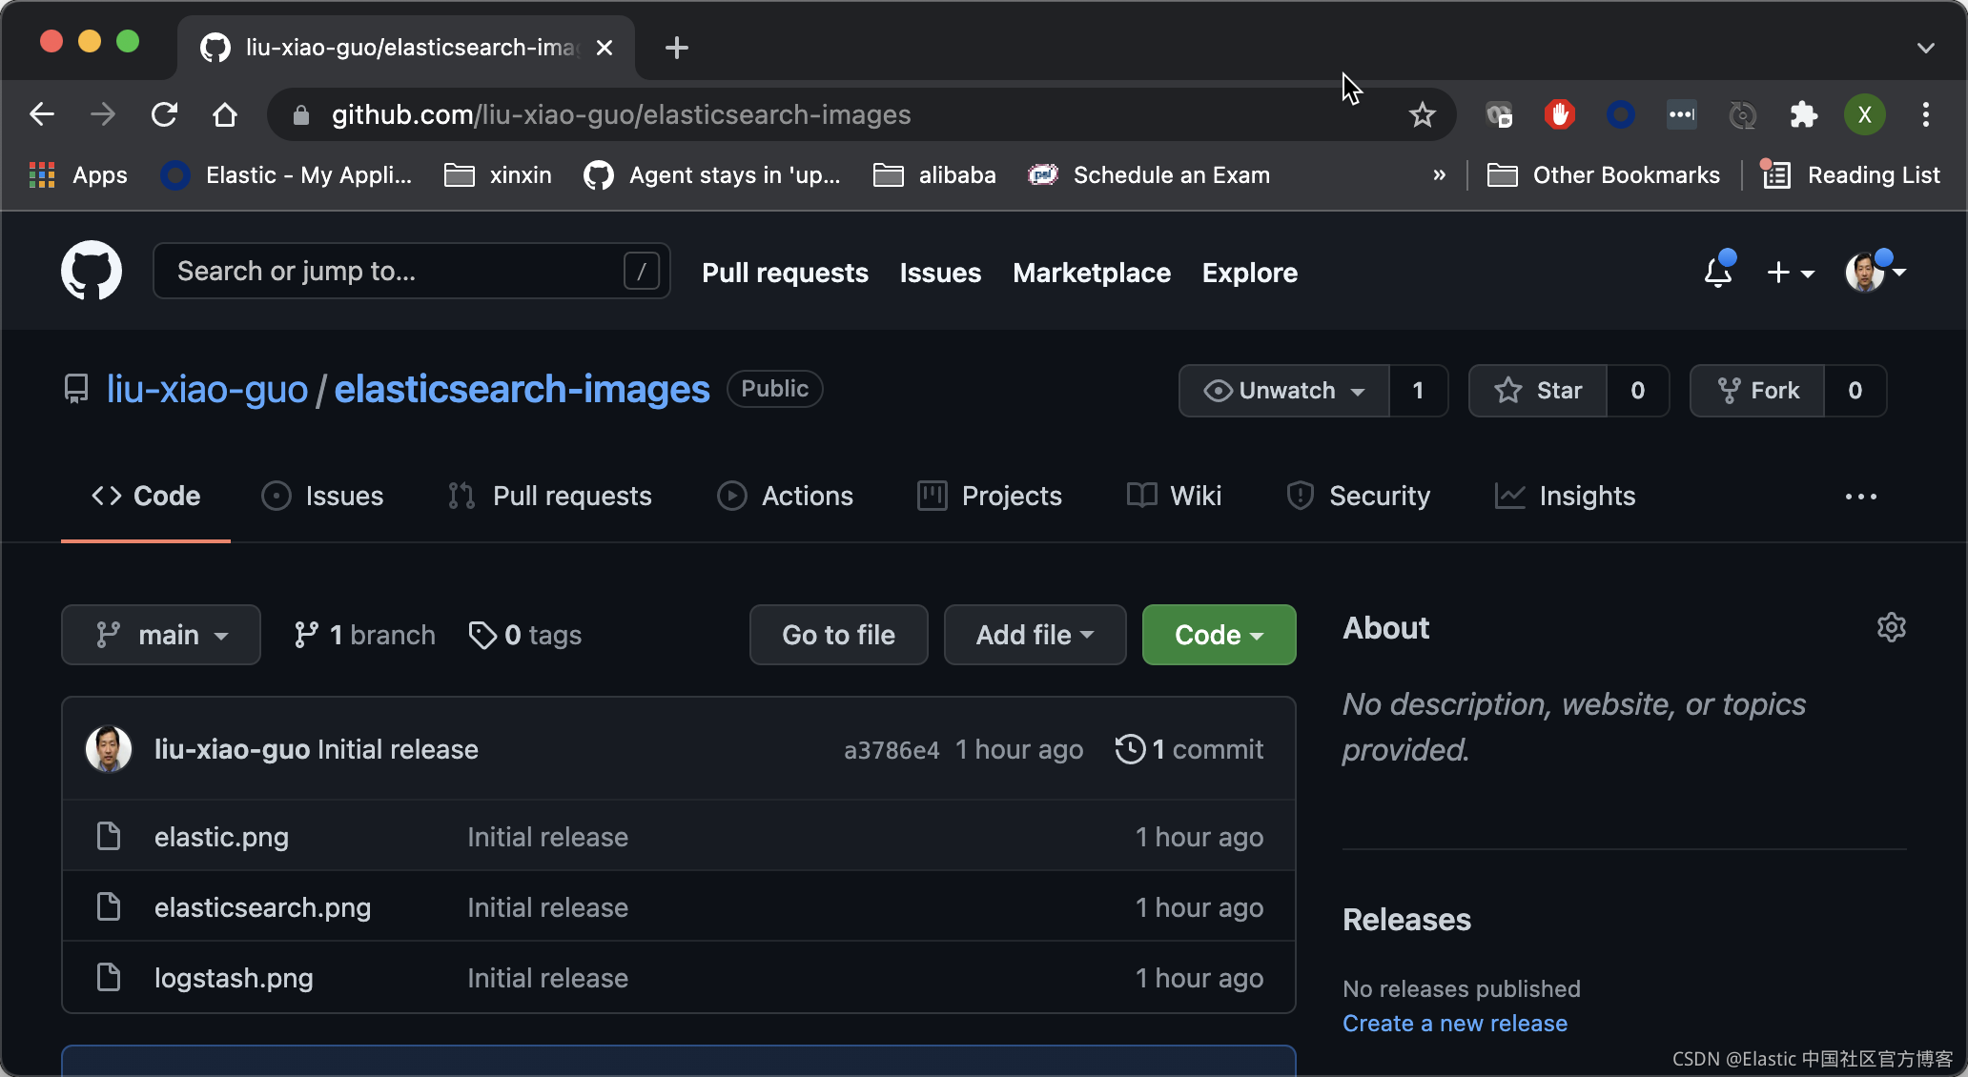The image size is (1968, 1077).
Task: Open the Extensions puzzle icon
Action: point(1803,114)
